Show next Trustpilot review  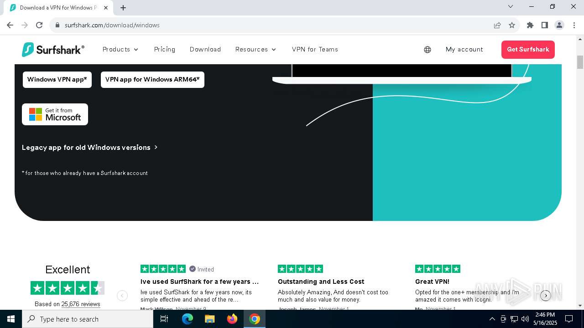click(546, 296)
